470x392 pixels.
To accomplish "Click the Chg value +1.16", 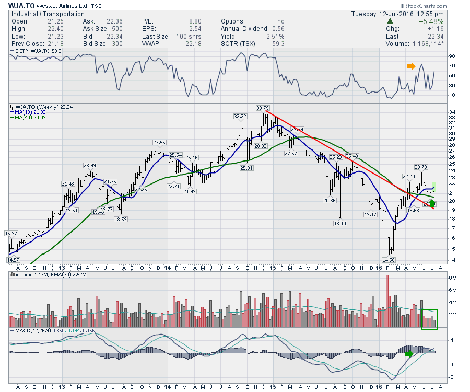I will [x=435, y=29].
